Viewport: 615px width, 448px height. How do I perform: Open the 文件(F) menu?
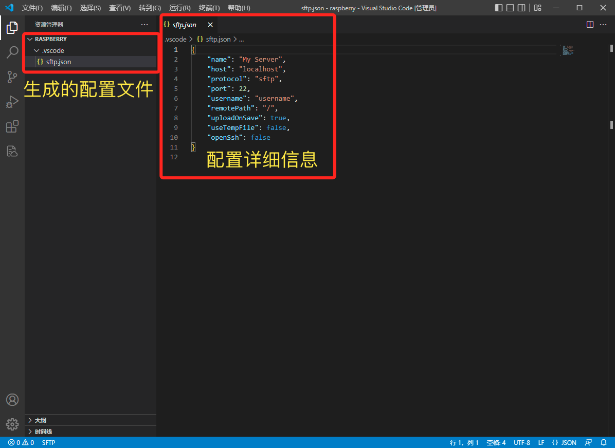(32, 8)
